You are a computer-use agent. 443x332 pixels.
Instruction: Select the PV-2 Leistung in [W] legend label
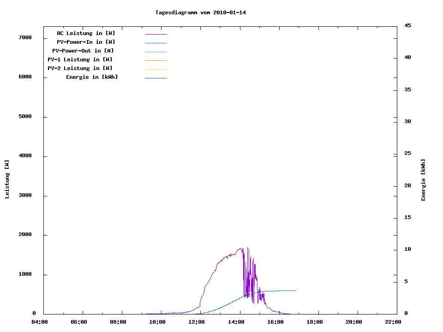80,68
